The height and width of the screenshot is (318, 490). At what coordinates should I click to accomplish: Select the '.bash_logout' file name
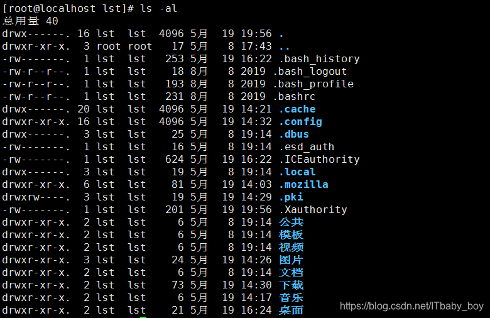click(310, 71)
